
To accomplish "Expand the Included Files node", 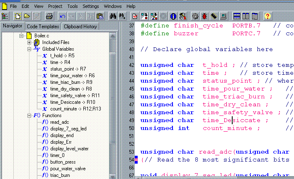I will [29, 42].
